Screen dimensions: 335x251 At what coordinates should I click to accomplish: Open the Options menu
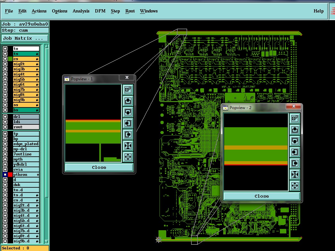(x=60, y=11)
